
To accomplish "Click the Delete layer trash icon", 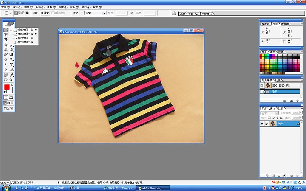I will (297, 176).
